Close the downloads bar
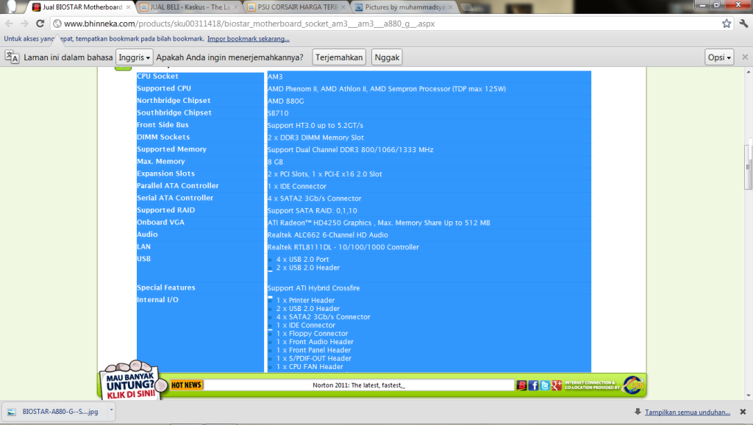Viewport: 753px width, 425px height. point(743,412)
